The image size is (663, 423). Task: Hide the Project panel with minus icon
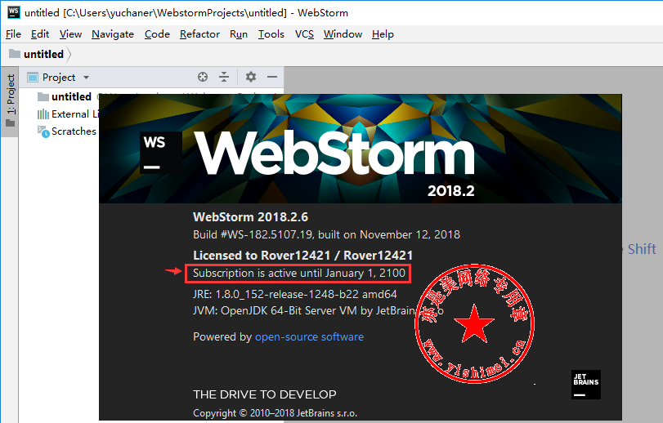[x=272, y=77]
